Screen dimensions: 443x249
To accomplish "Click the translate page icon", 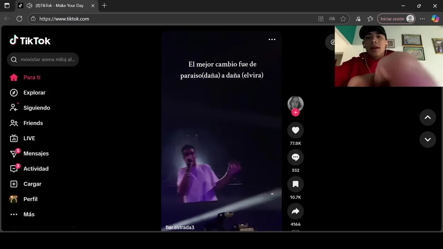I will click(332, 19).
